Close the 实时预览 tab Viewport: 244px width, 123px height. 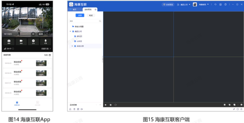tap(96, 9)
